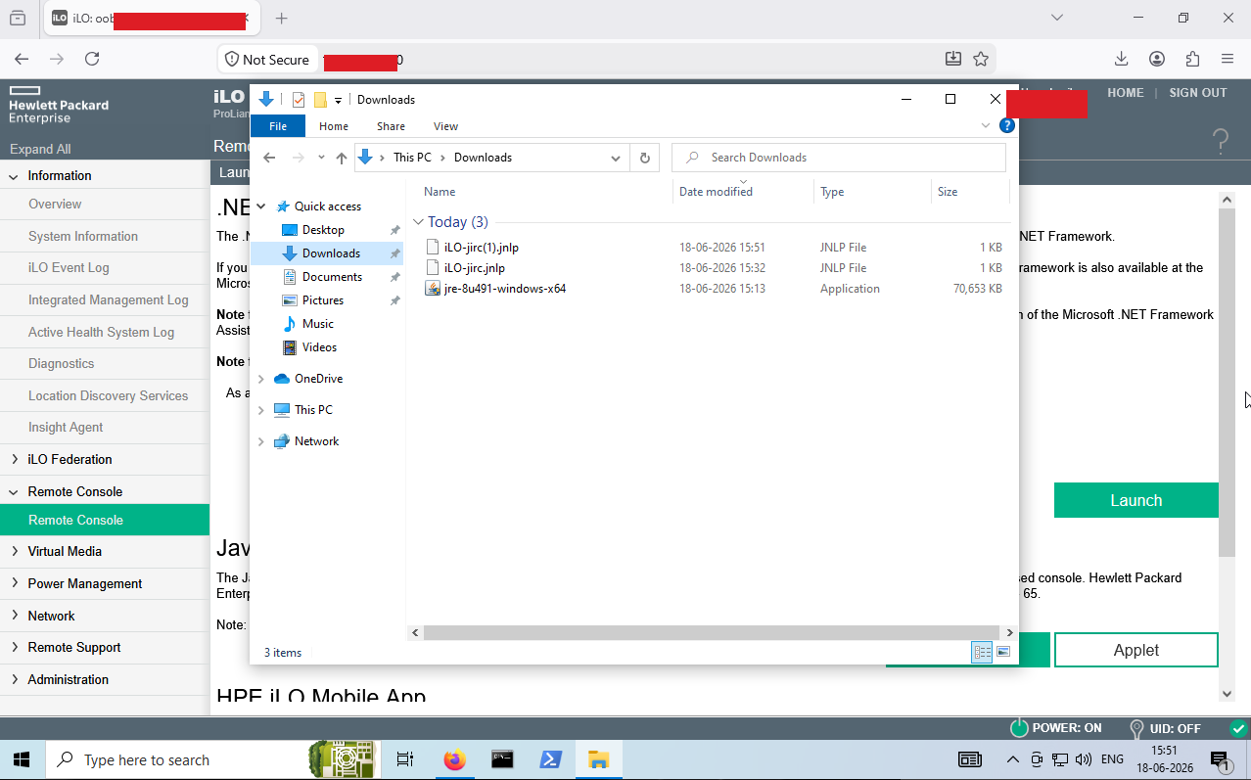Click the Search Downloads field
Screen dimensions: 1251x780
(x=839, y=158)
